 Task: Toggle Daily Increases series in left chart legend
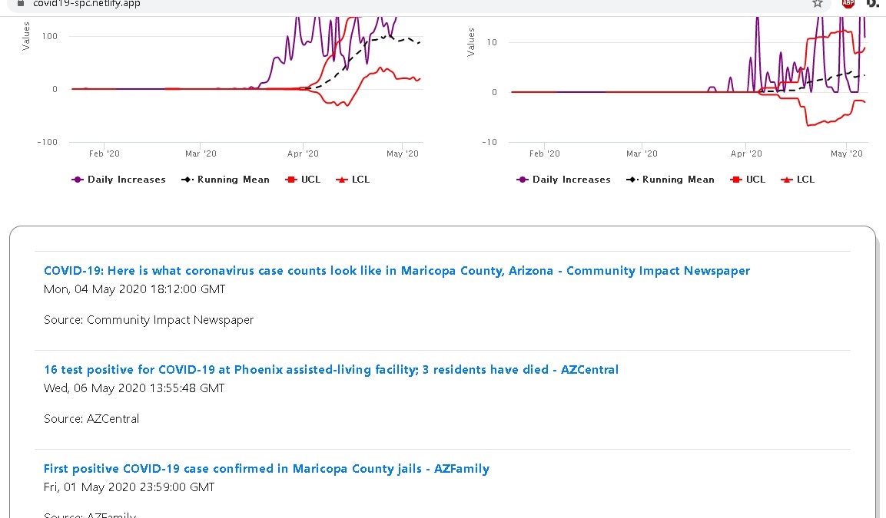[118, 180]
